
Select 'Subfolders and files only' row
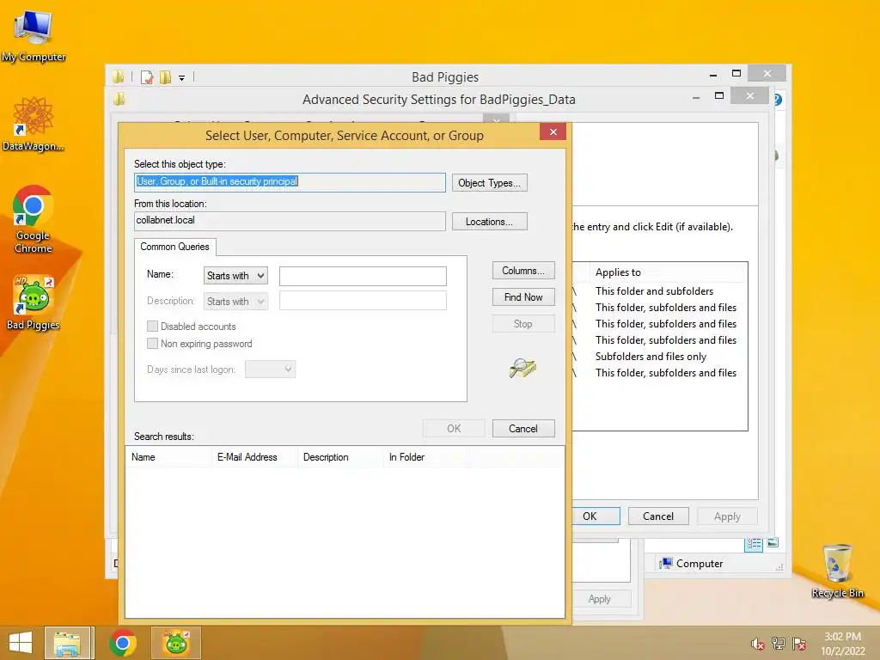(x=659, y=357)
